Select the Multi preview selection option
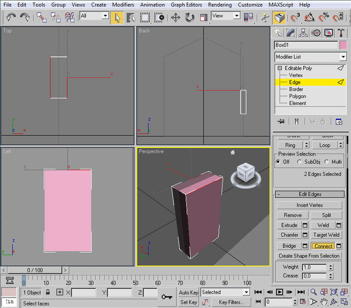 [x=326, y=162]
